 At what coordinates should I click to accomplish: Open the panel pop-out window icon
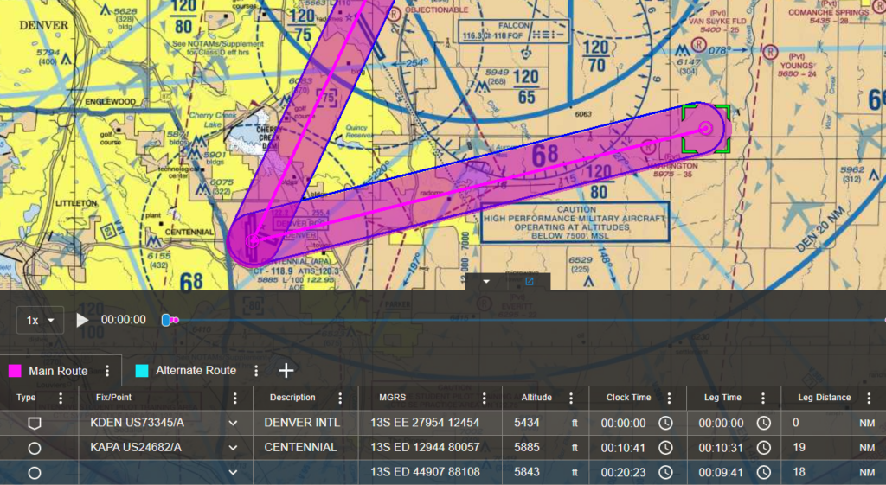pyautogui.click(x=530, y=281)
